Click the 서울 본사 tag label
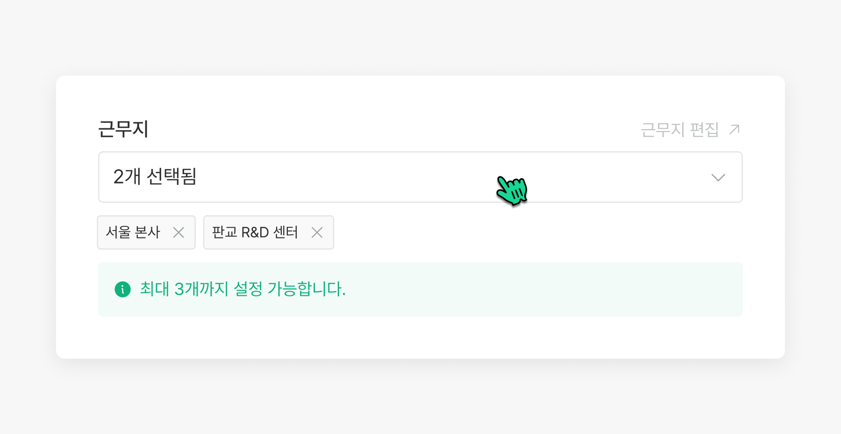Screen dimensions: 841x434 coord(133,232)
